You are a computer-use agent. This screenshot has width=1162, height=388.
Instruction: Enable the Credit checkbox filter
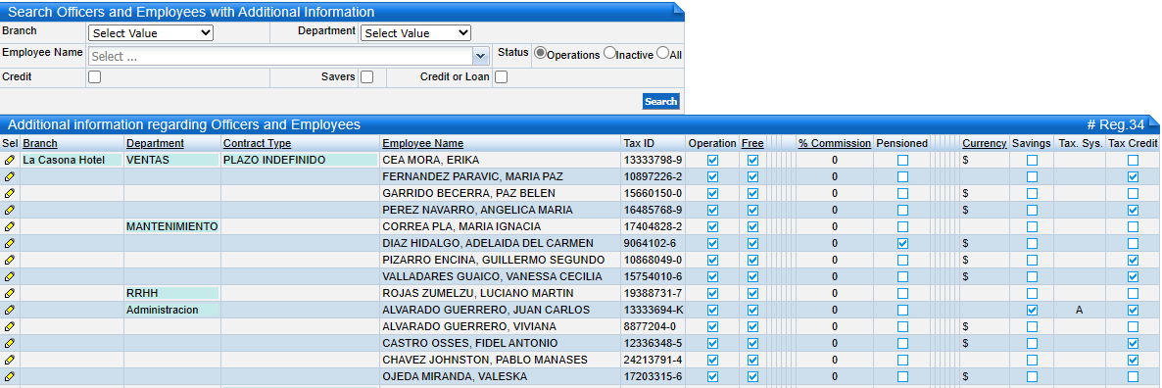point(95,77)
